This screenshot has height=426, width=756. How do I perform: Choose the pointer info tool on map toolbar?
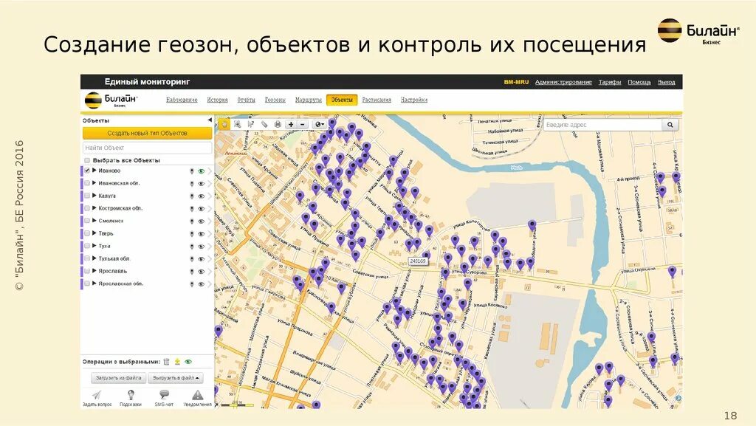251,124
